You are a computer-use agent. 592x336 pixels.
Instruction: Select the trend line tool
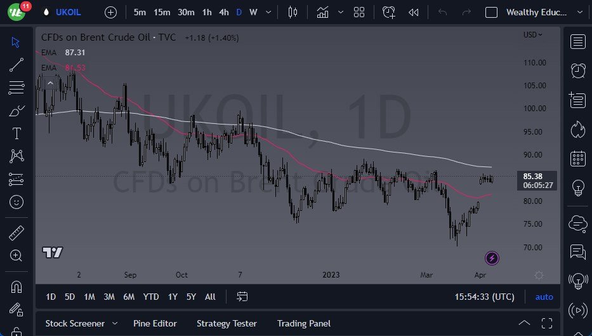point(16,65)
